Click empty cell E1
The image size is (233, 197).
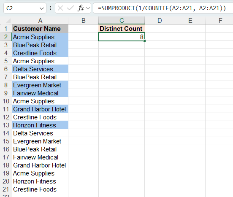(x=190, y=29)
